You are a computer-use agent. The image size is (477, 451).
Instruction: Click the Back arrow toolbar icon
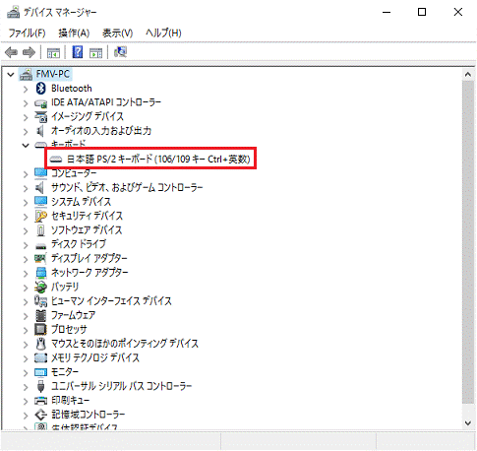pyautogui.click(x=11, y=52)
